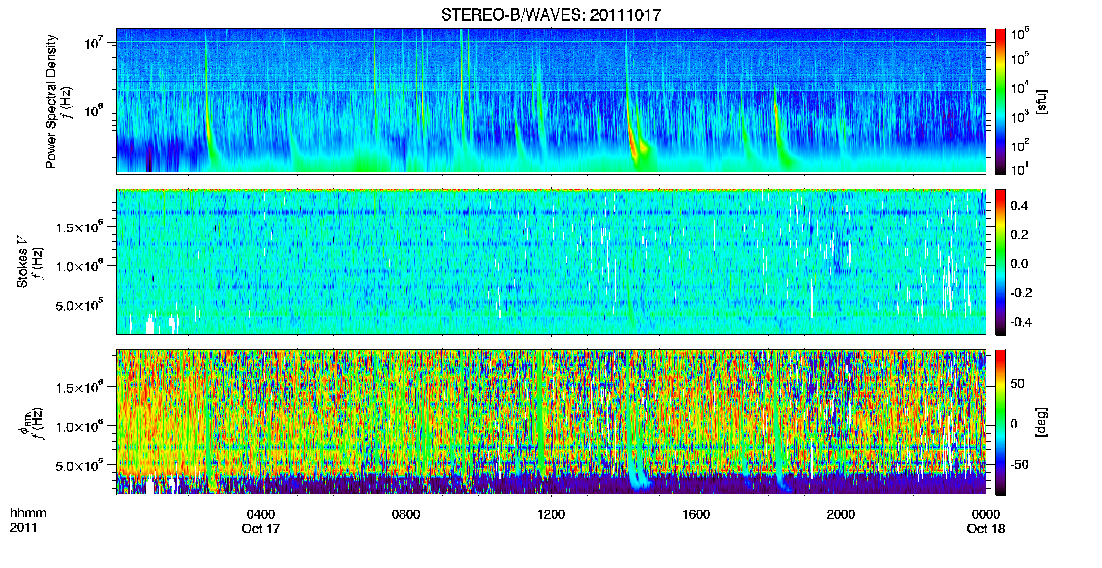This screenshot has height=568, width=1102.
Task: Click the -50 value on the degree color bar
Action: click(x=1020, y=464)
